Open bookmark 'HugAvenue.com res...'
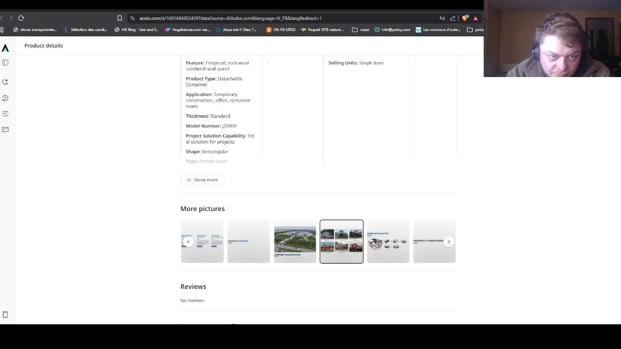The image size is (621, 349). pos(187,30)
